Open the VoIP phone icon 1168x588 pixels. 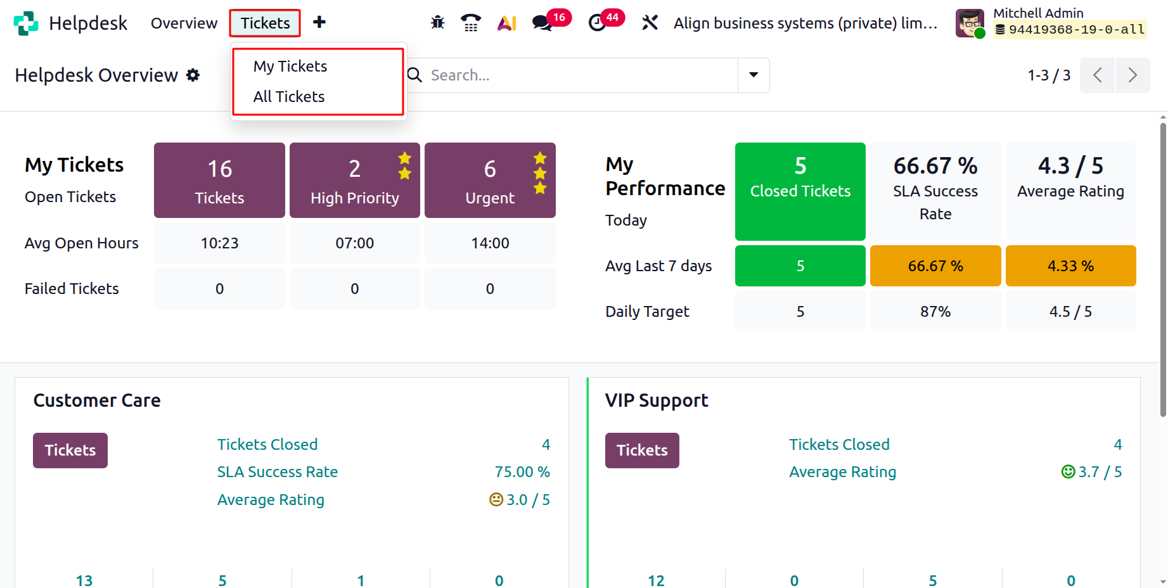point(471,23)
